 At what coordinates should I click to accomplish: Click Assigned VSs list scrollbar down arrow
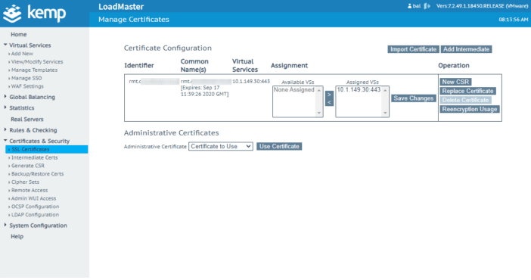385,114
